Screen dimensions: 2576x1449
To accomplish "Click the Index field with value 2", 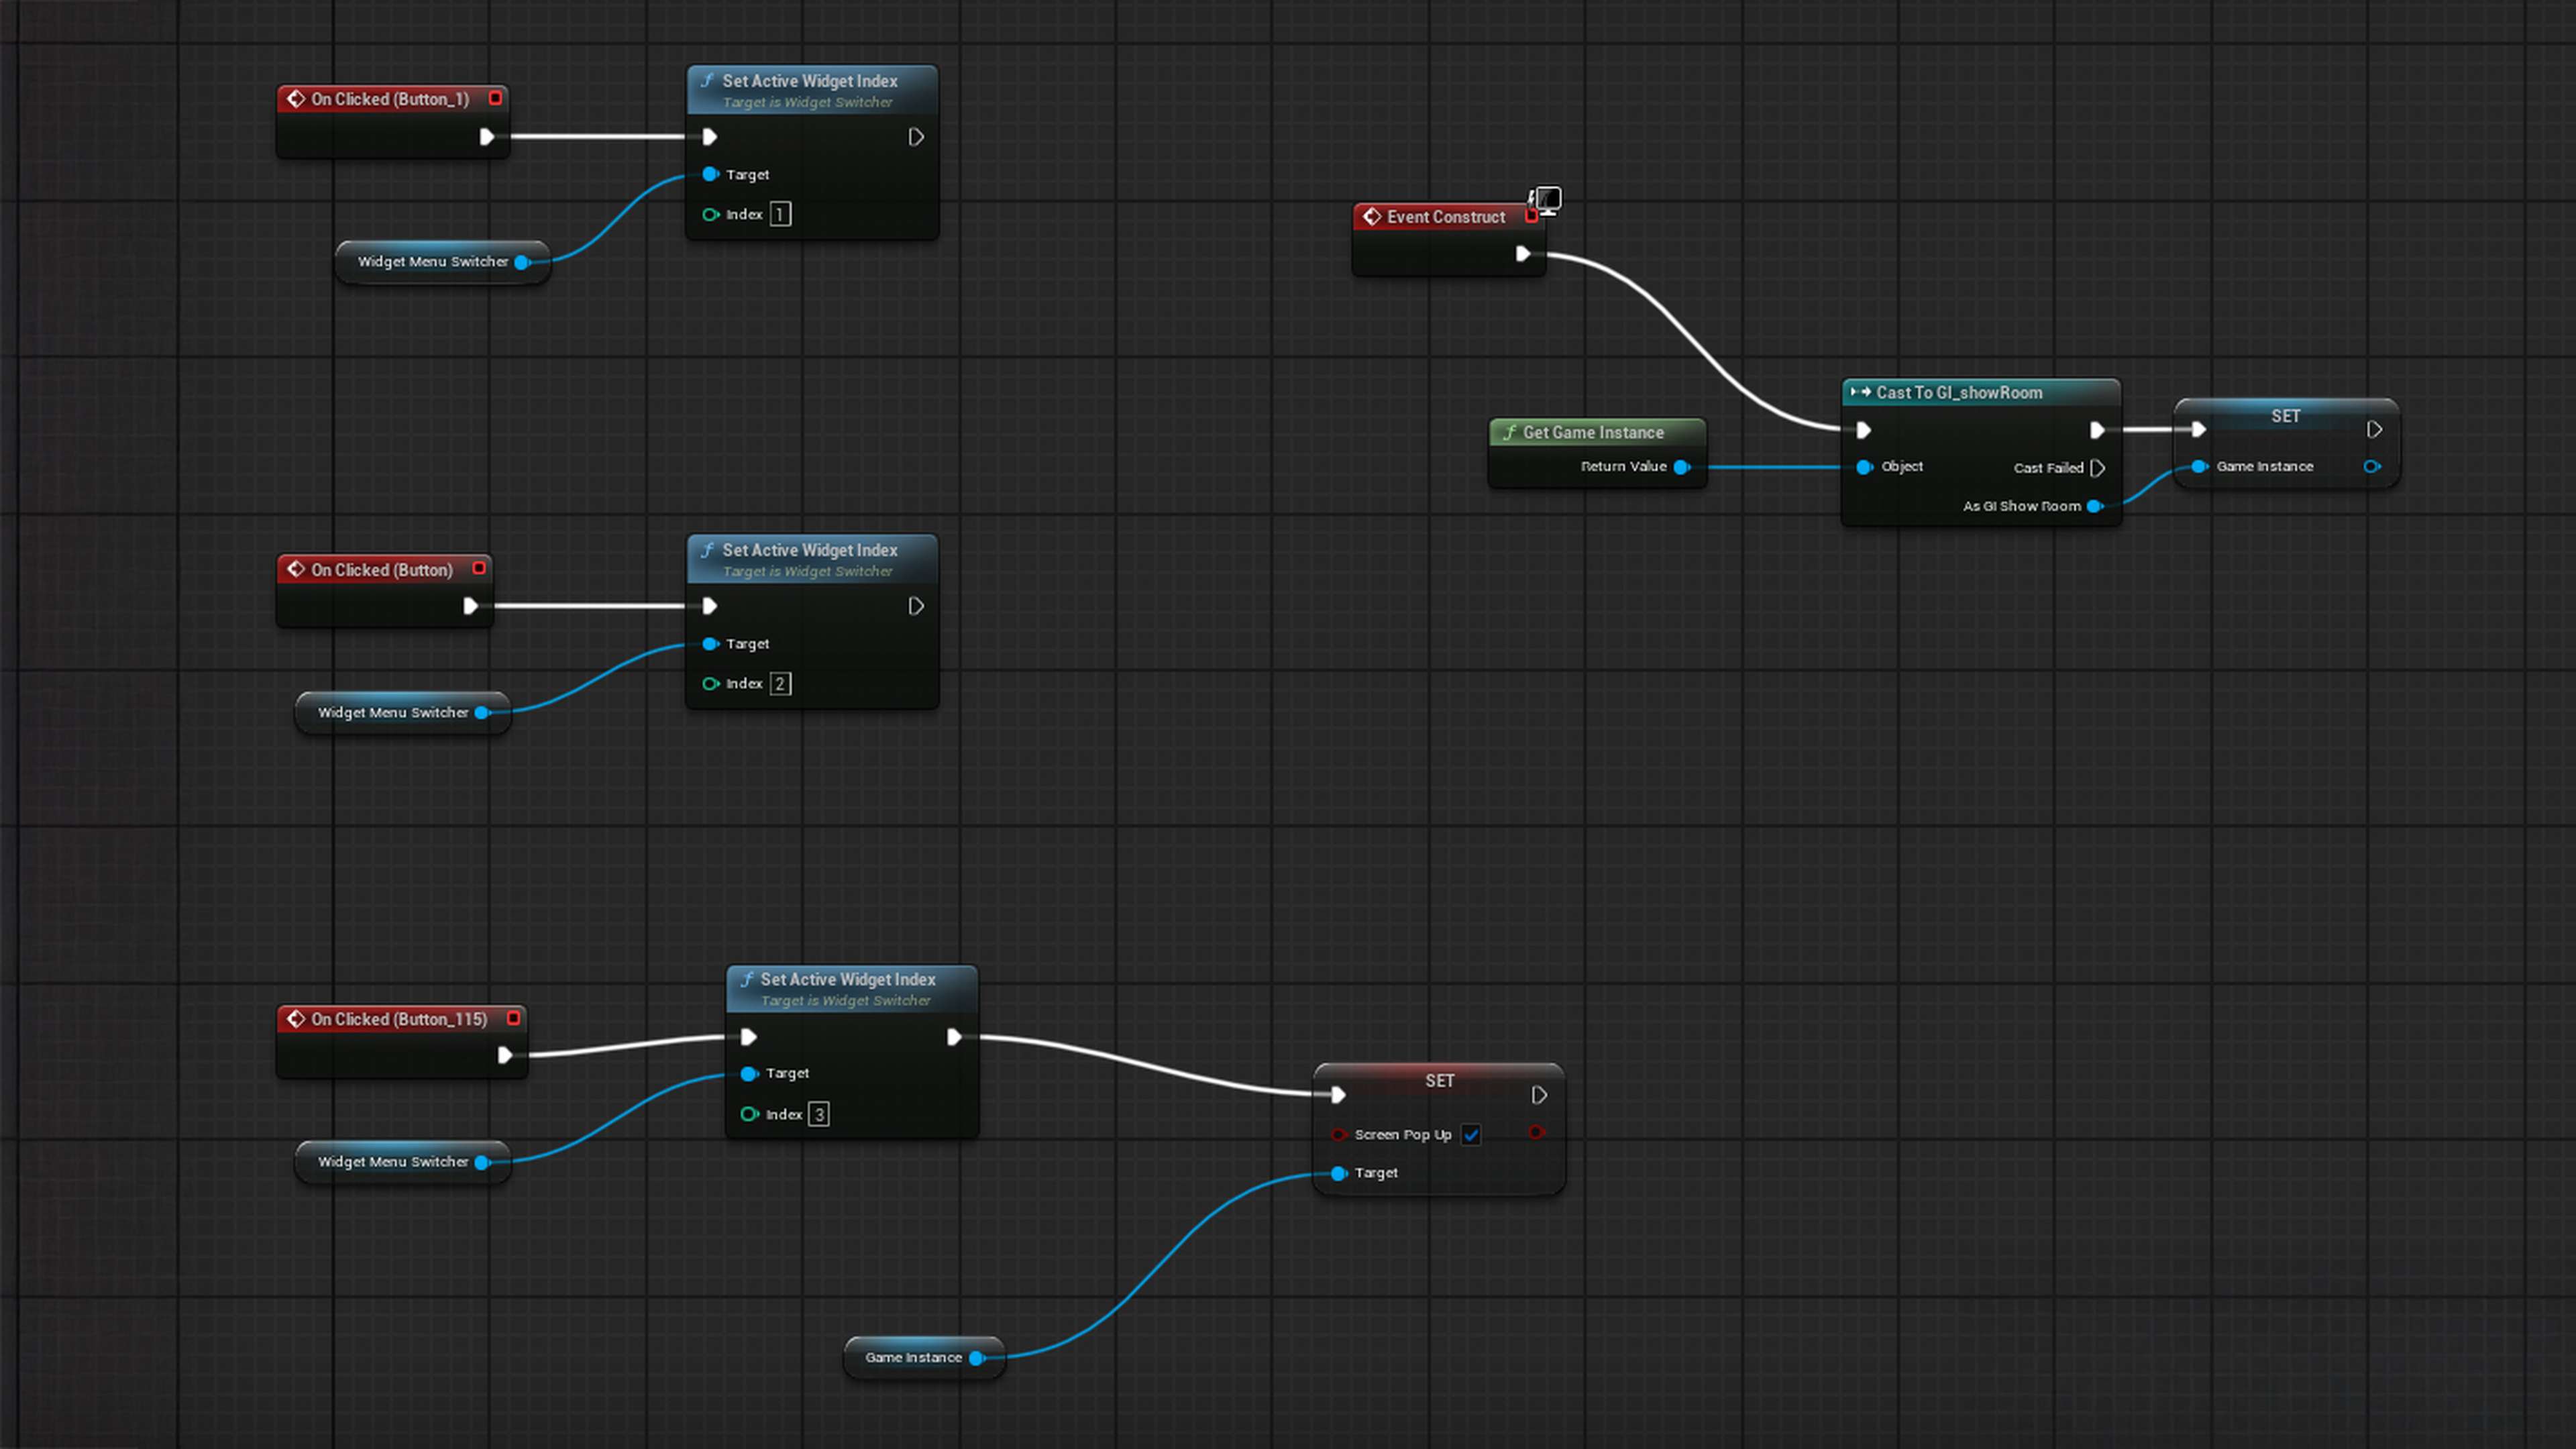I will 780,684.
